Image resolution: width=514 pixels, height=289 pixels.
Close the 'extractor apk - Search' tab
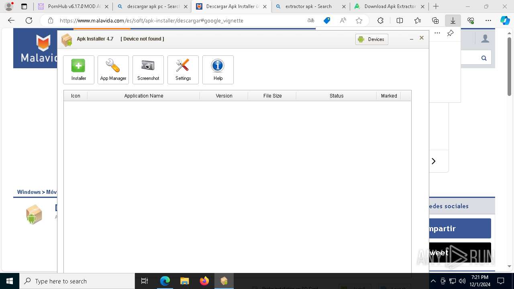[344, 6]
